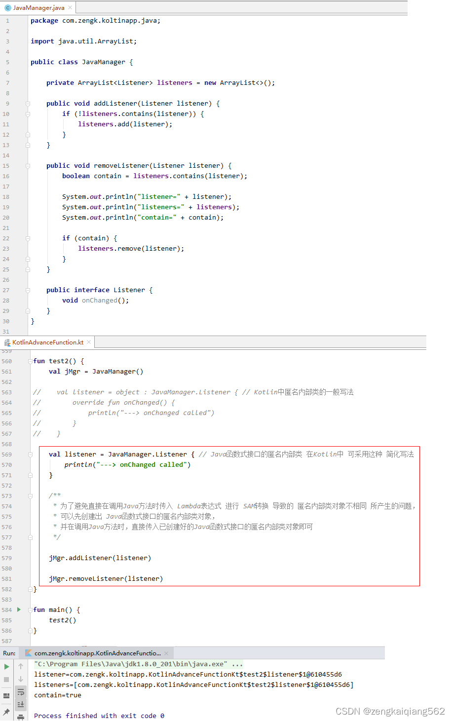Close the com.zengk.koltinapp run tab

click(x=166, y=653)
